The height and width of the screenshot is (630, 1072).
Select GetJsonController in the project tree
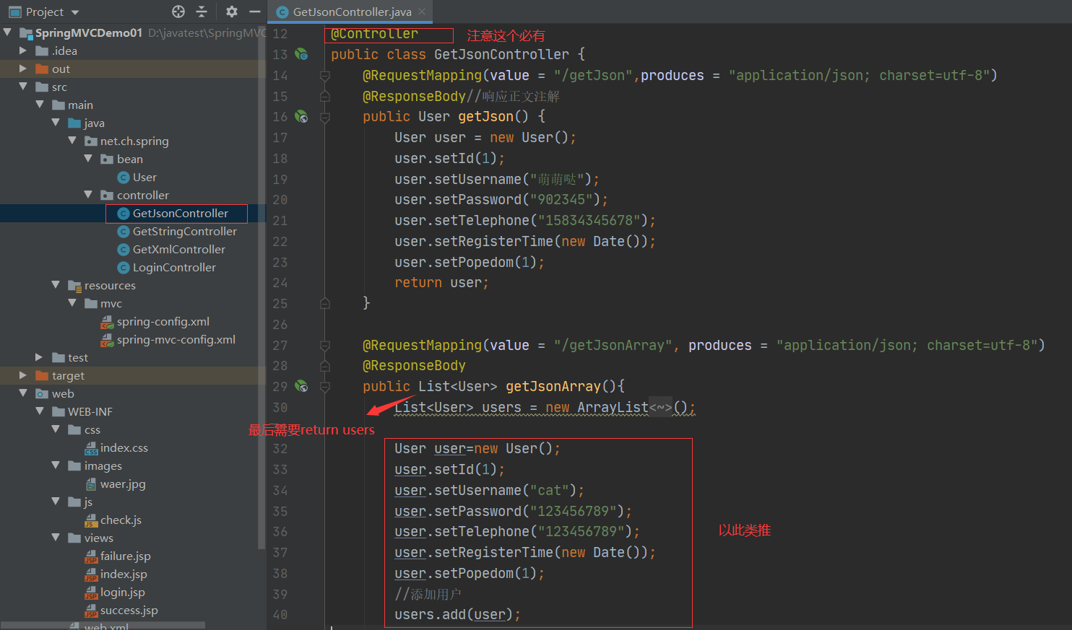coord(180,214)
